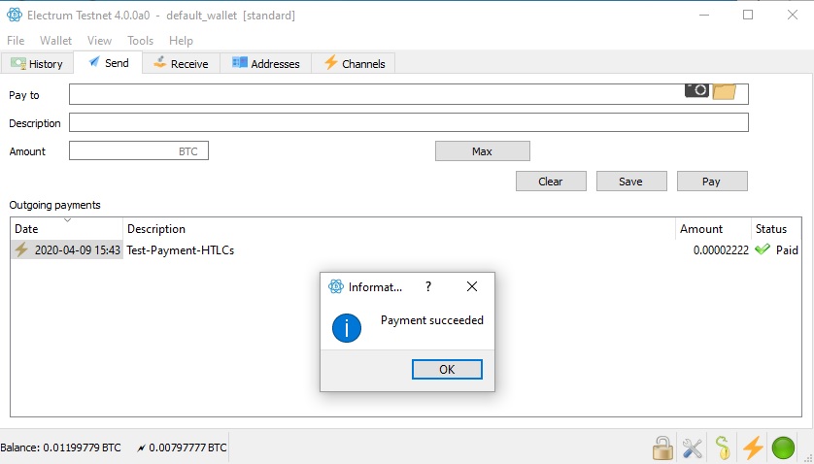This screenshot has width=814, height=464.
Task: Sort by the Date column header
Action: tap(66, 229)
